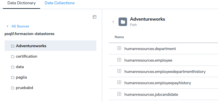Open the All Sources link
Screen dimensions: 218x102
pyautogui.click(x=20, y=26)
